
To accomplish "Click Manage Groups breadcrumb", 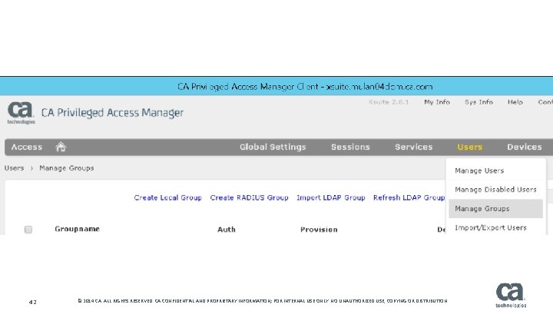I will [67, 168].
